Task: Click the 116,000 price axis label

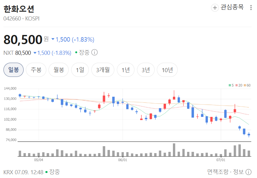Action: click(x=10, y=109)
